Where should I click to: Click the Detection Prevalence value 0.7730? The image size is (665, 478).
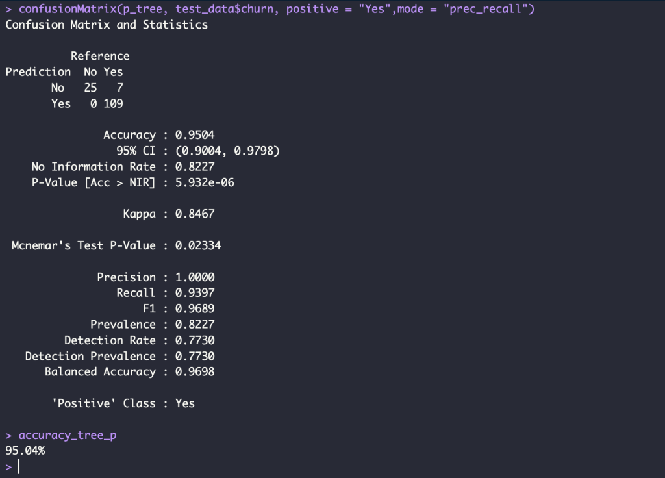[x=195, y=356]
